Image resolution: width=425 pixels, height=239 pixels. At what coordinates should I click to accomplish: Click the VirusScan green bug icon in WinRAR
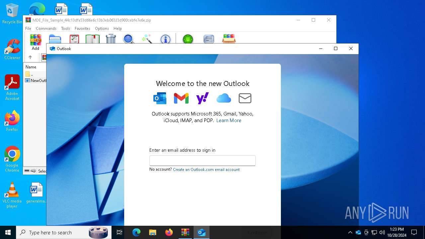(188, 39)
